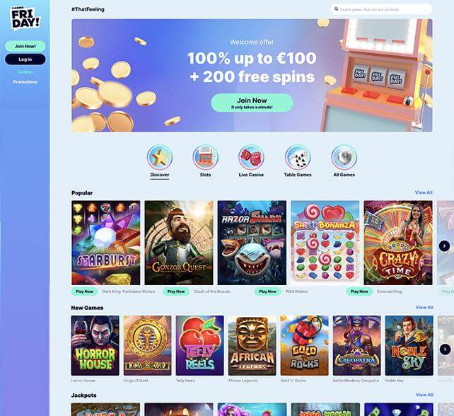Open the Discover star category icon
The width and height of the screenshot is (454, 416).
(x=160, y=157)
